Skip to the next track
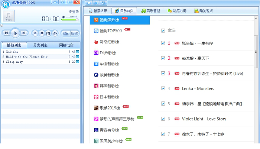This screenshot has width=260, height=149. point(24,33)
